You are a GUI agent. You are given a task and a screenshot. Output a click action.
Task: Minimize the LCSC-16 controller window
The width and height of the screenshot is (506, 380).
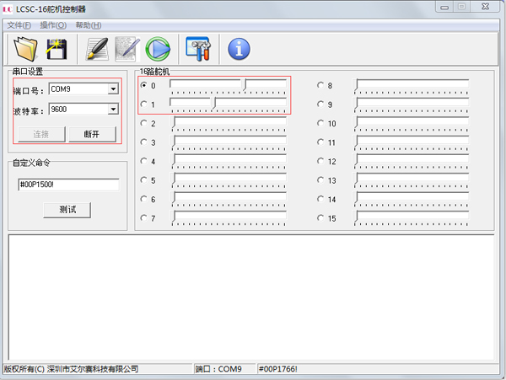(x=444, y=7)
